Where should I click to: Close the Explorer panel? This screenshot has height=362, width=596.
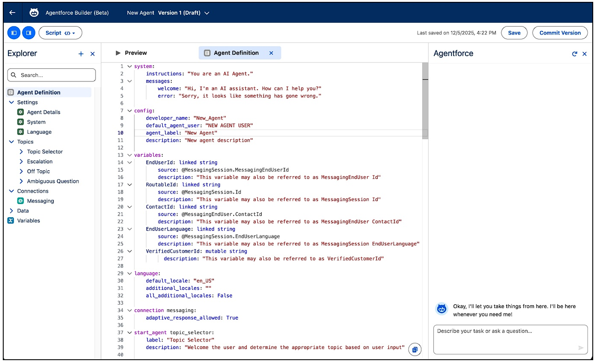[92, 54]
